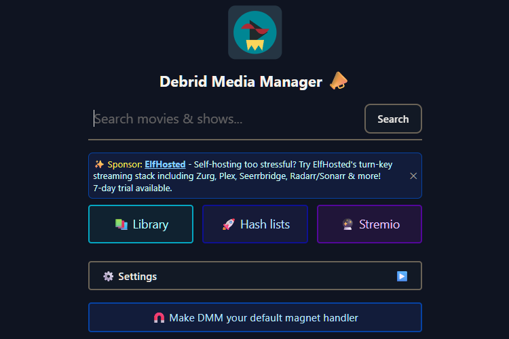This screenshot has height=339, width=509.
Task: Click the "Debrid Media Manager" heading
Action: tap(241, 81)
